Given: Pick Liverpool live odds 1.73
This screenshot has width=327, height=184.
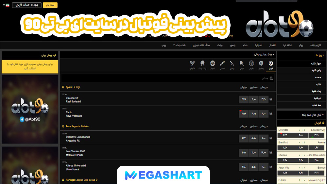Looking at the screenshot, I should (x=285, y=135).
